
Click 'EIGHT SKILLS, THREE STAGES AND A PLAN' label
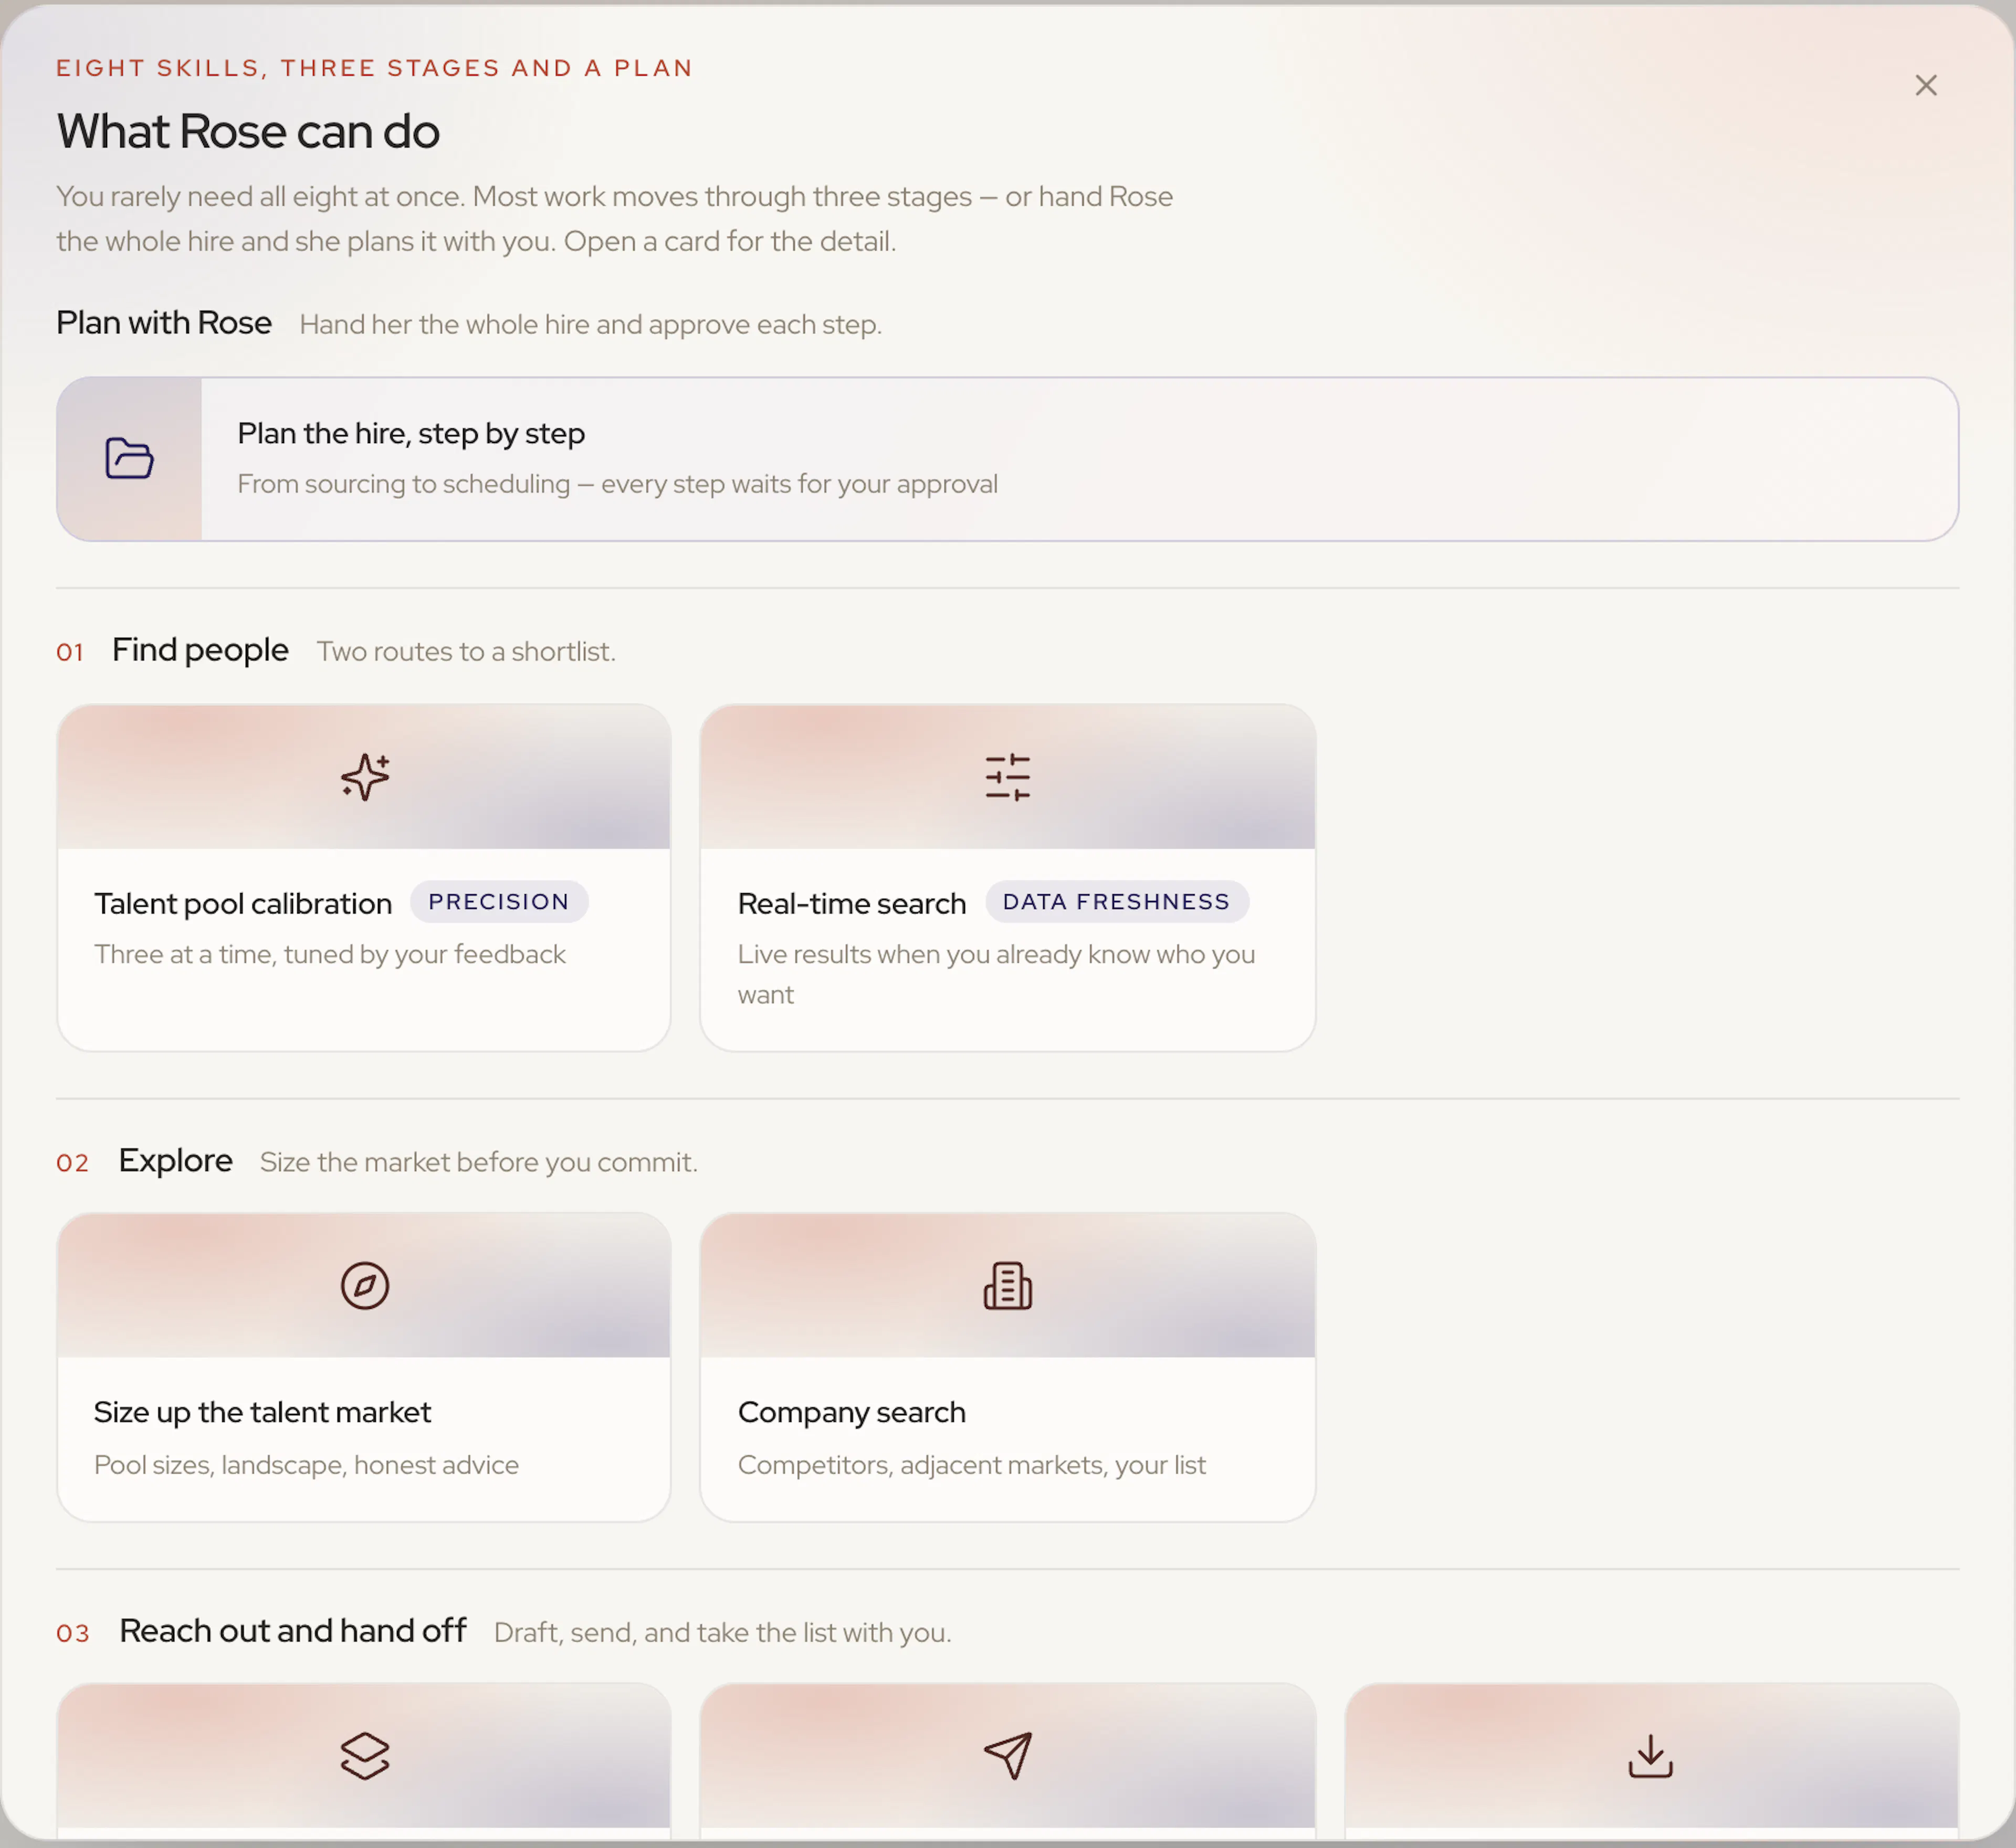pos(375,68)
